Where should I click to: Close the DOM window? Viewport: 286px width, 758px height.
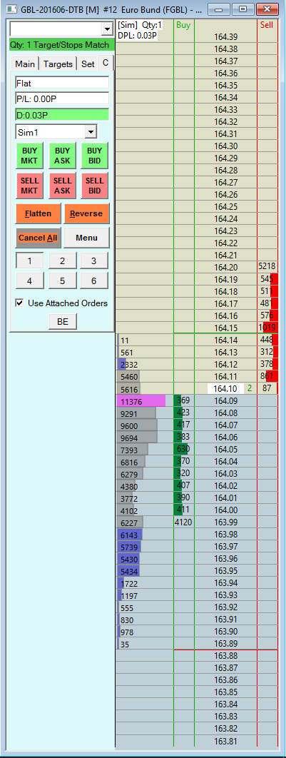(267, 9)
